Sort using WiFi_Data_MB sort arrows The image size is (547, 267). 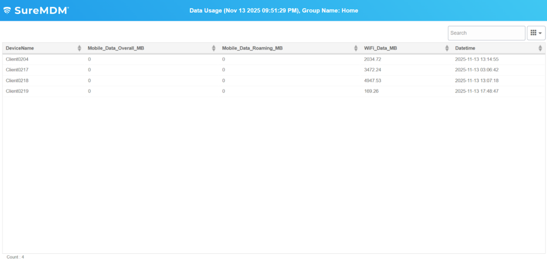(447, 48)
